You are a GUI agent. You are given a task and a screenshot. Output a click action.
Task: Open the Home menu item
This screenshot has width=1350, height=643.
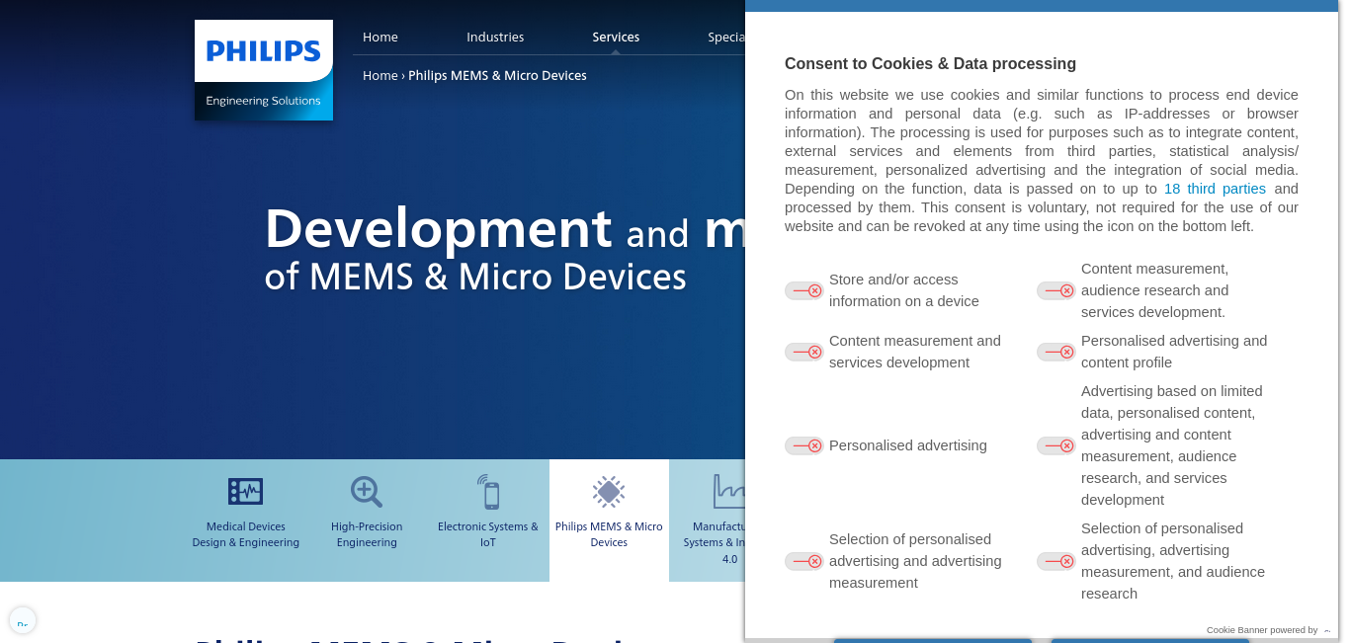click(380, 37)
